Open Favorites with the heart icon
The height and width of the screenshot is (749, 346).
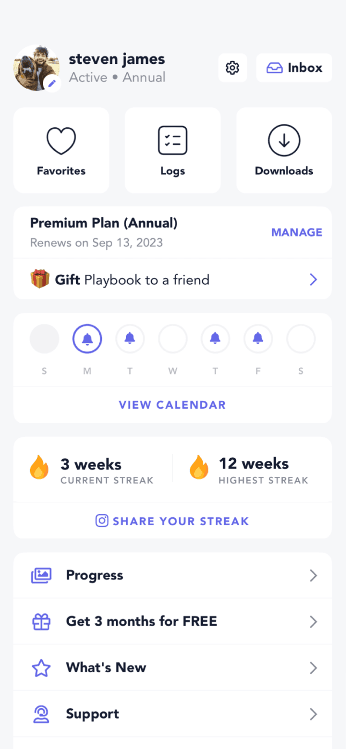pos(61,141)
